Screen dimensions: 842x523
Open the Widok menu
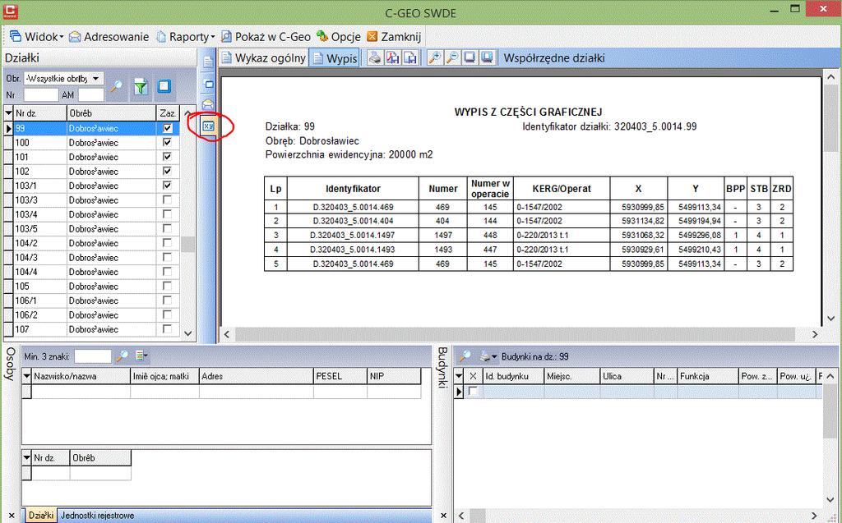click(36, 36)
